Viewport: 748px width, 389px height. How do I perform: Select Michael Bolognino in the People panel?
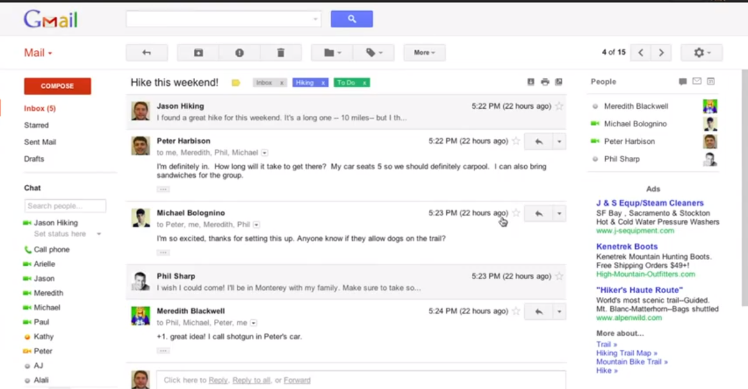click(x=635, y=124)
